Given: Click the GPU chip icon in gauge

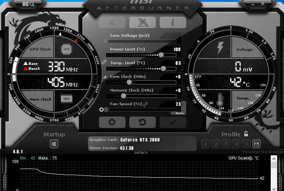Looking at the screenshot, I should tap(66, 49).
